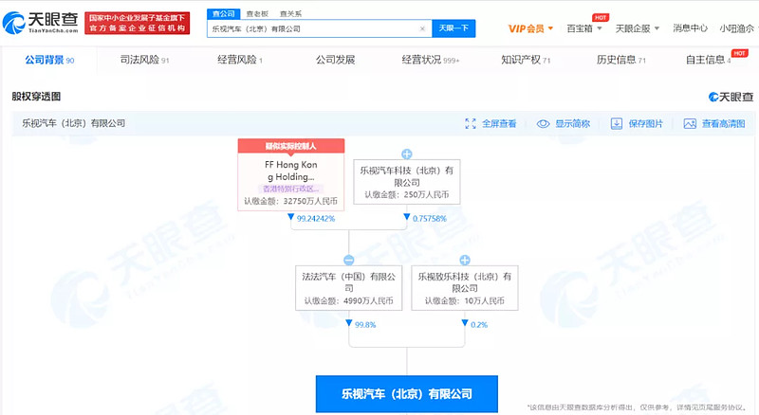The image size is (759, 415).
Task: Click the save image download icon
Action: click(x=616, y=124)
